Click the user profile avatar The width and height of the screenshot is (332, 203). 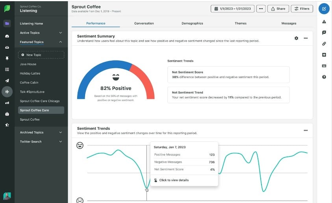(x=7, y=196)
